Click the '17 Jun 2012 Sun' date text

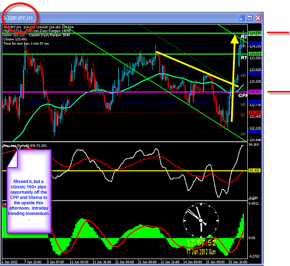[x=201, y=252]
